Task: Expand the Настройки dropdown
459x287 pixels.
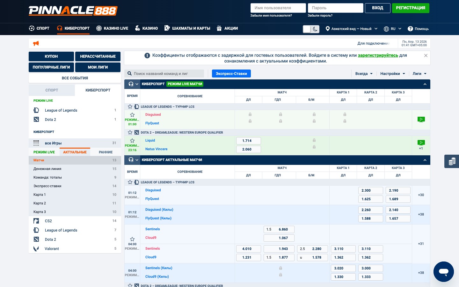Action: point(392,74)
